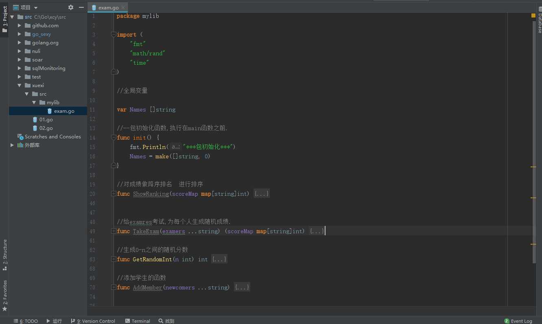Switch to the exam.go editor tab

109,8
